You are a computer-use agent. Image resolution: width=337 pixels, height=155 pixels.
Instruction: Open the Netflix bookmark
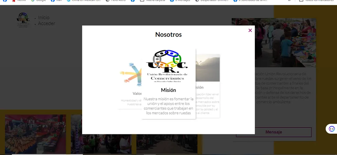pos(19,1)
